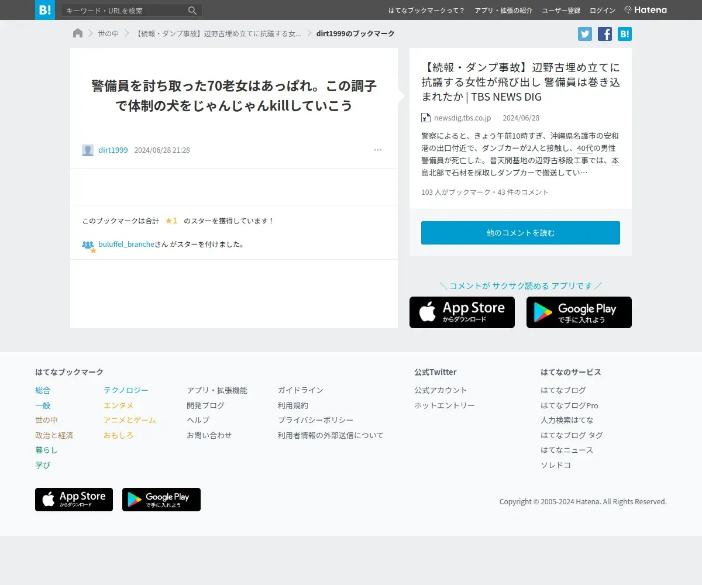Image resolution: width=702 pixels, height=585 pixels.
Task: Open footer link プライバシーポリシー
Action: pyautogui.click(x=315, y=420)
